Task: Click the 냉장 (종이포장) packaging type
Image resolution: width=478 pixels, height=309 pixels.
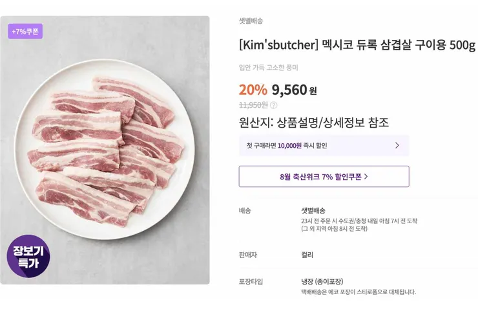Action: [x=322, y=282]
